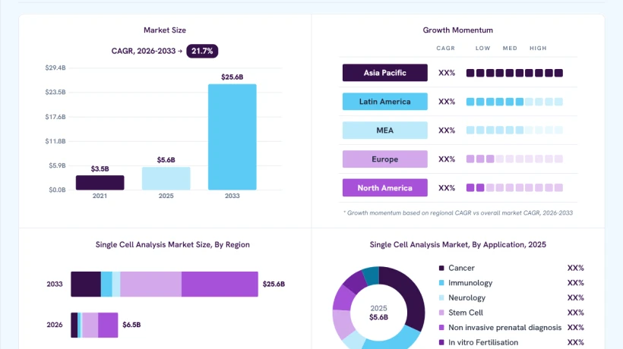Image resolution: width=623 pixels, height=349 pixels.
Task: Click the 'Market Size' chart title
Action: [x=165, y=30]
